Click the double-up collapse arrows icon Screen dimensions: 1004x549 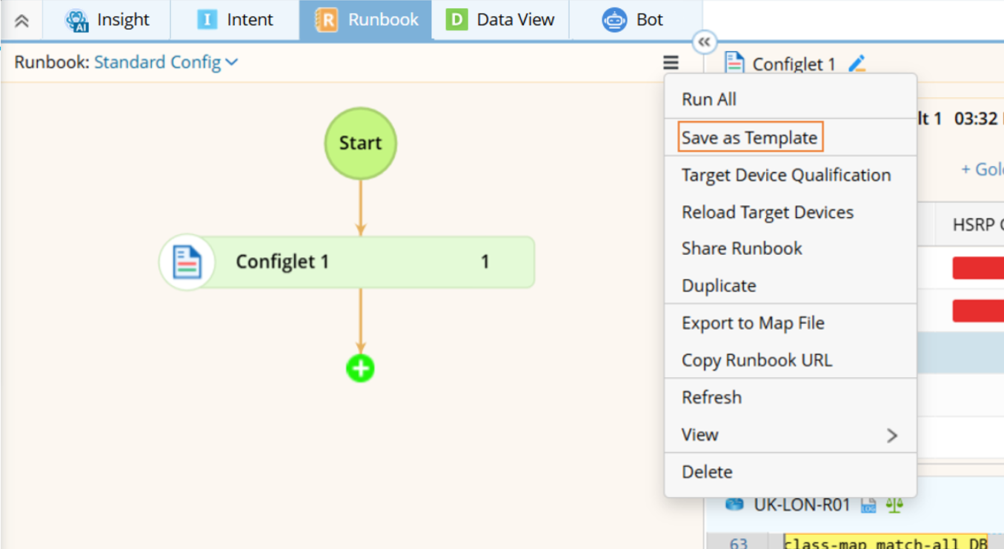(x=21, y=21)
